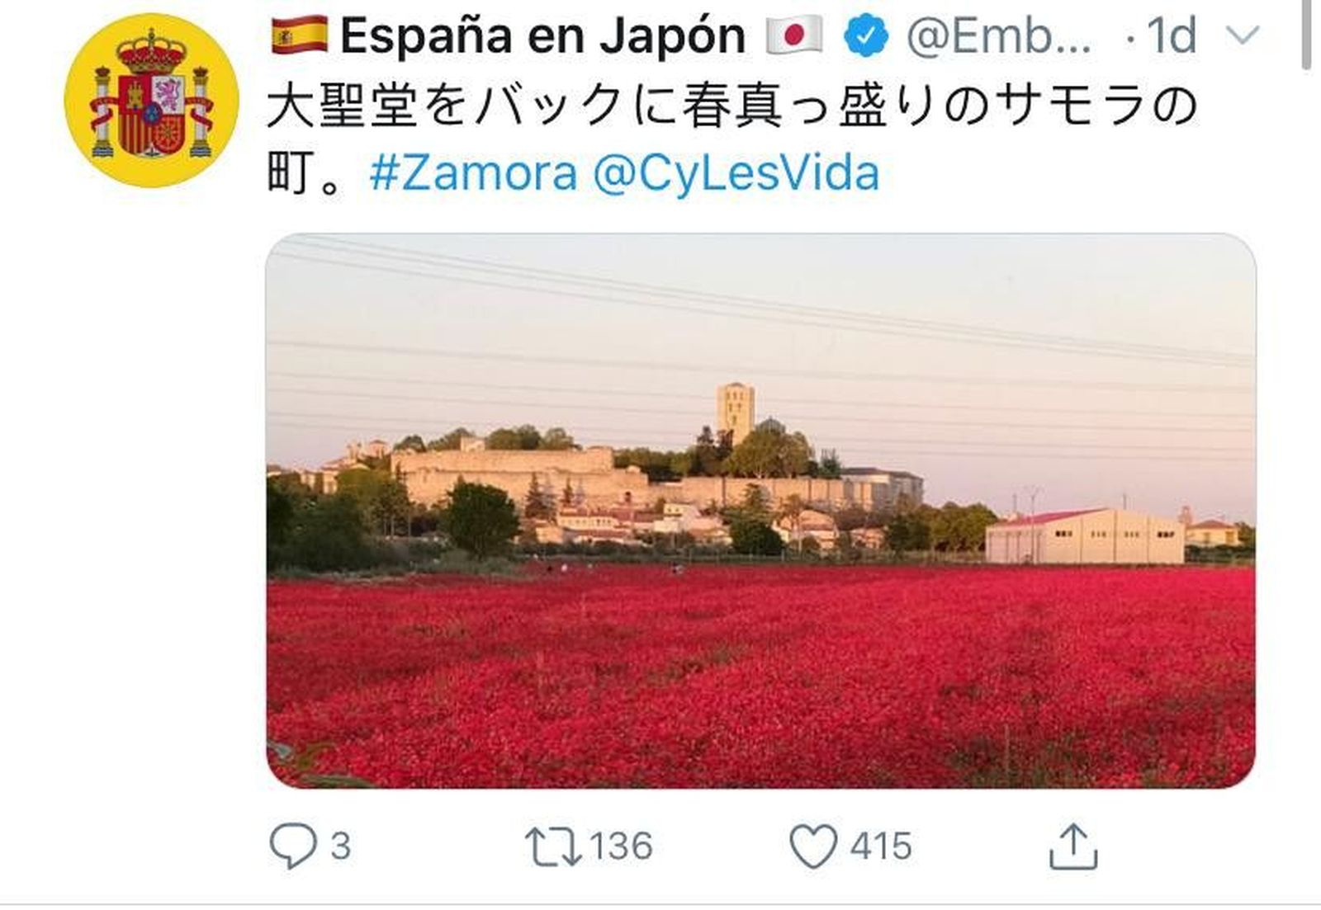The width and height of the screenshot is (1321, 910).
Task: Click the Japanese tweet text body
Action: pyautogui.click(x=732, y=139)
